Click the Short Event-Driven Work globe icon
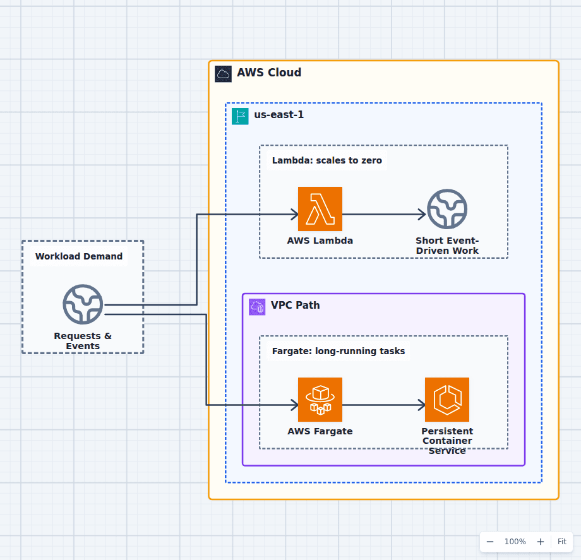581x560 pixels. [x=447, y=209]
